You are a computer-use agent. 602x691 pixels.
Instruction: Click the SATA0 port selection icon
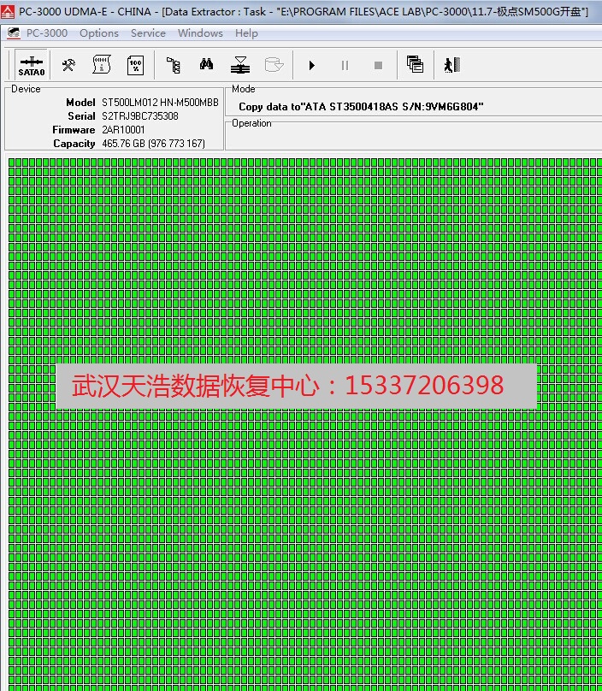click(32, 65)
